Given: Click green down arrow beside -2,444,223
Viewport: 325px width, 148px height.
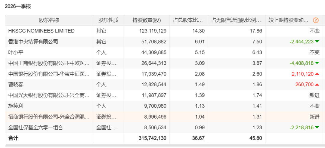Looking at the screenshot, I should [317, 42].
